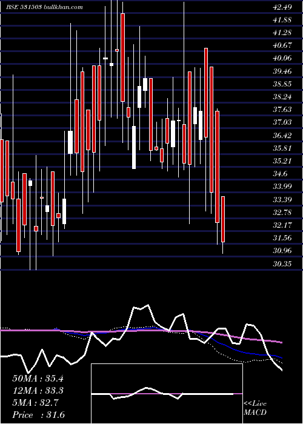Click the 5MA : 32.7 readout
The image size is (303, 424).
[35, 403]
